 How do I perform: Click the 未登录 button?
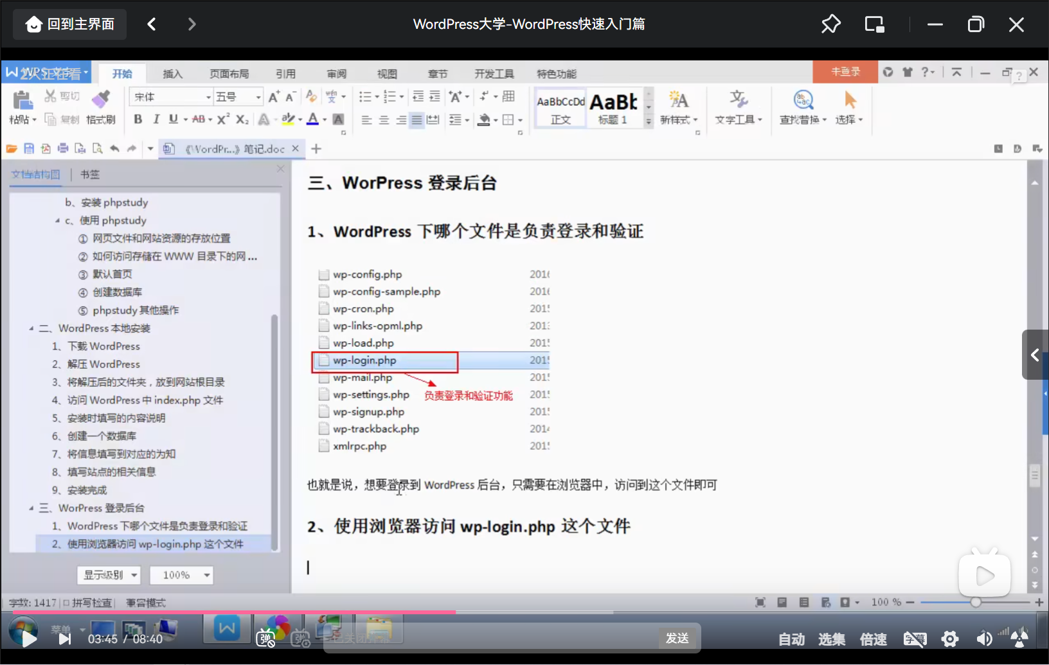click(x=845, y=72)
